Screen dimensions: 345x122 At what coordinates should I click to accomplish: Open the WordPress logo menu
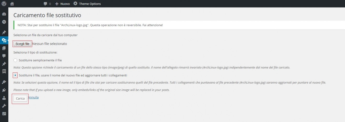pos(4,4)
